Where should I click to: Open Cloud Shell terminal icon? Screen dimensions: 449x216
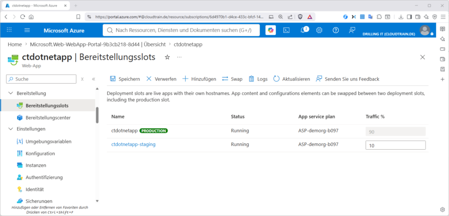click(286, 30)
